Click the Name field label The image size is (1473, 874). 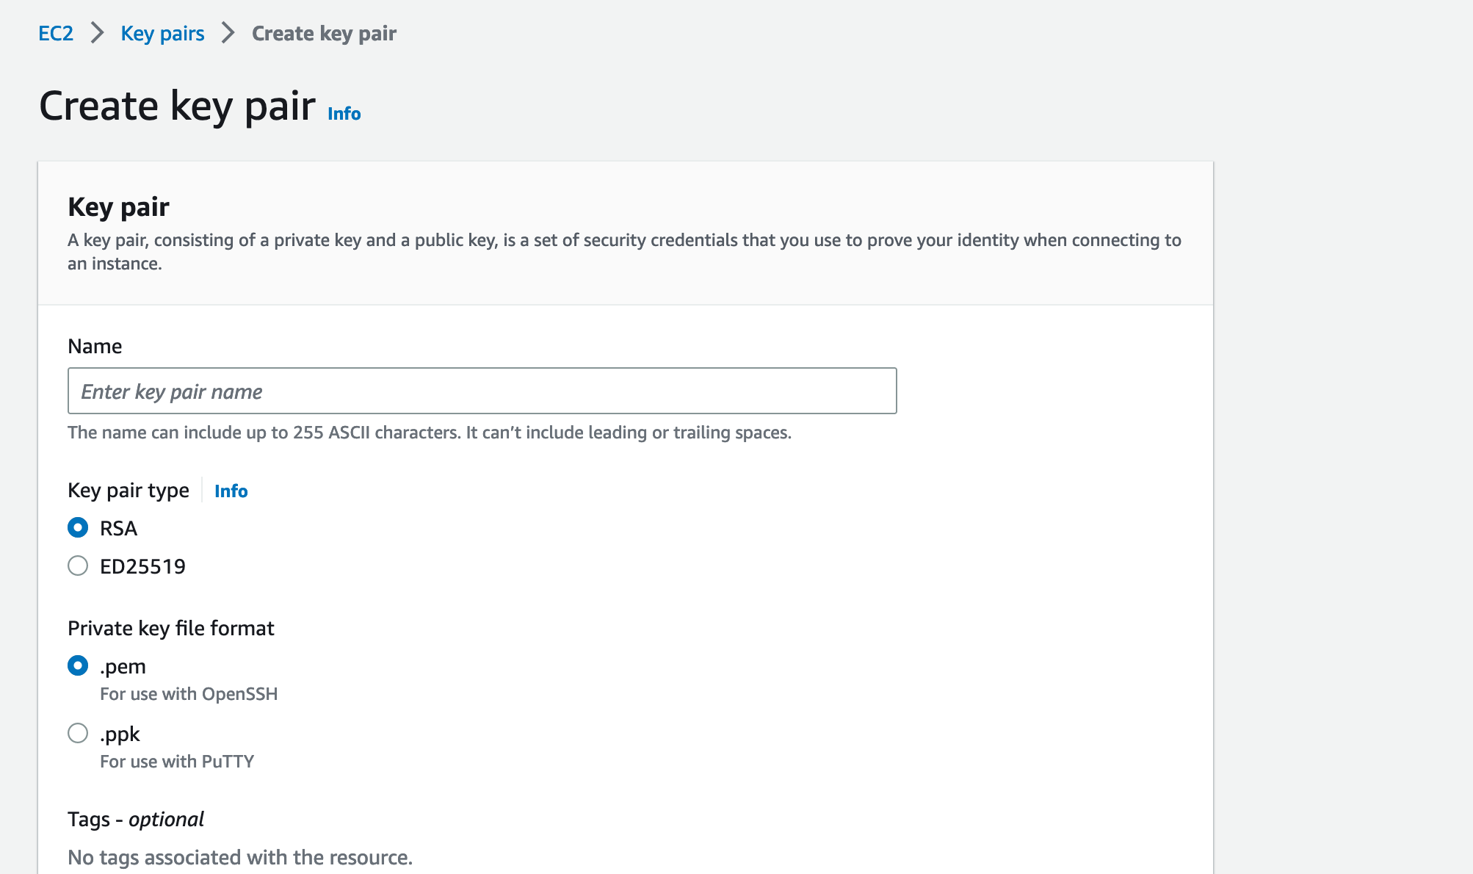95,347
